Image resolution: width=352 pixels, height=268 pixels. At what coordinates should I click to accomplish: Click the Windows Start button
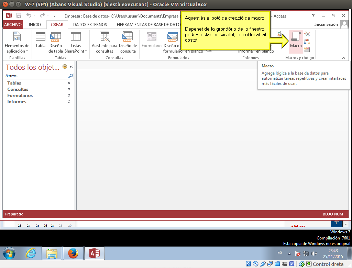pos(9,254)
